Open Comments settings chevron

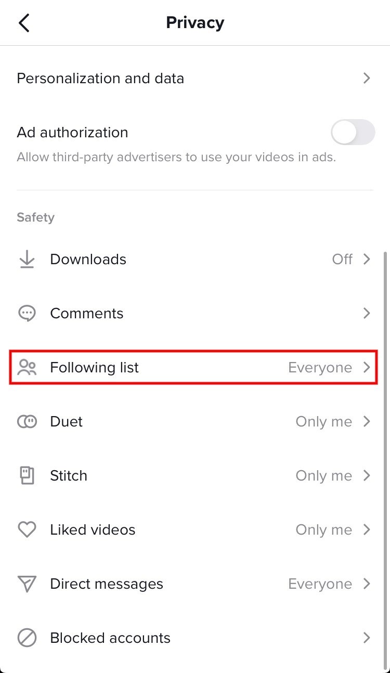click(367, 314)
